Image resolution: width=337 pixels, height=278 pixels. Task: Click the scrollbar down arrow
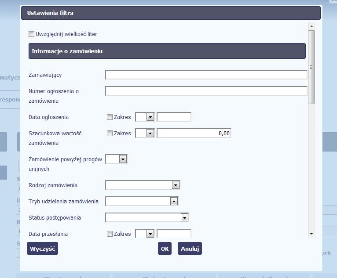click(x=311, y=234)
